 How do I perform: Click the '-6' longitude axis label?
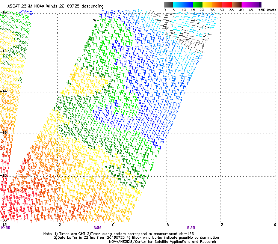[x=166, y=225]
